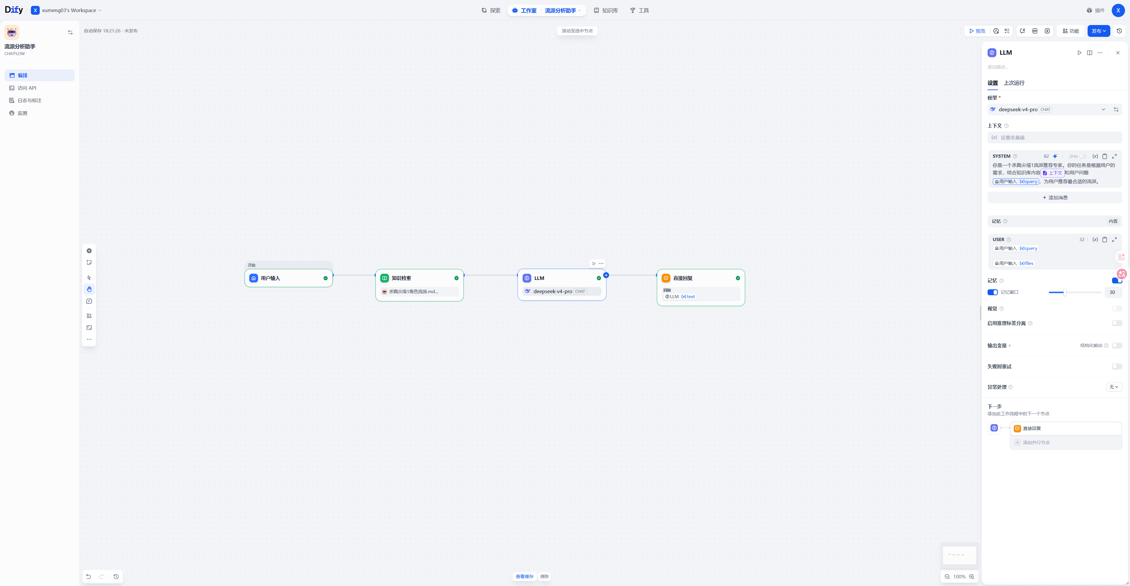Screen dimensions: 1130x586
Task: Open xumeng03's Workspace switcher
Action: pyautogui.click(x=66, y=11)
